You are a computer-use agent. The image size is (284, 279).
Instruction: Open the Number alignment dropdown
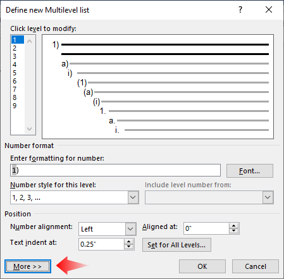pyautogui.click(x=130, y=229)
